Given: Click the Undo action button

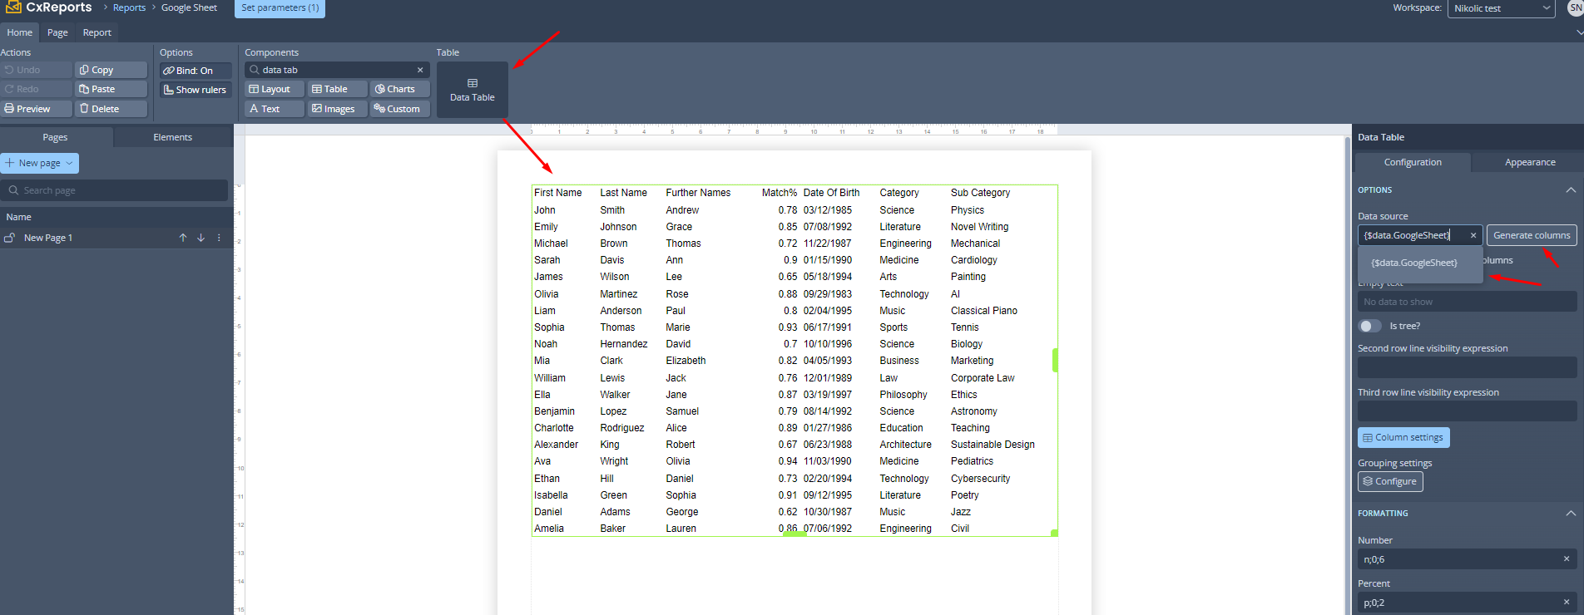Looking at the screenshot, I should click(x=36, y=70).
